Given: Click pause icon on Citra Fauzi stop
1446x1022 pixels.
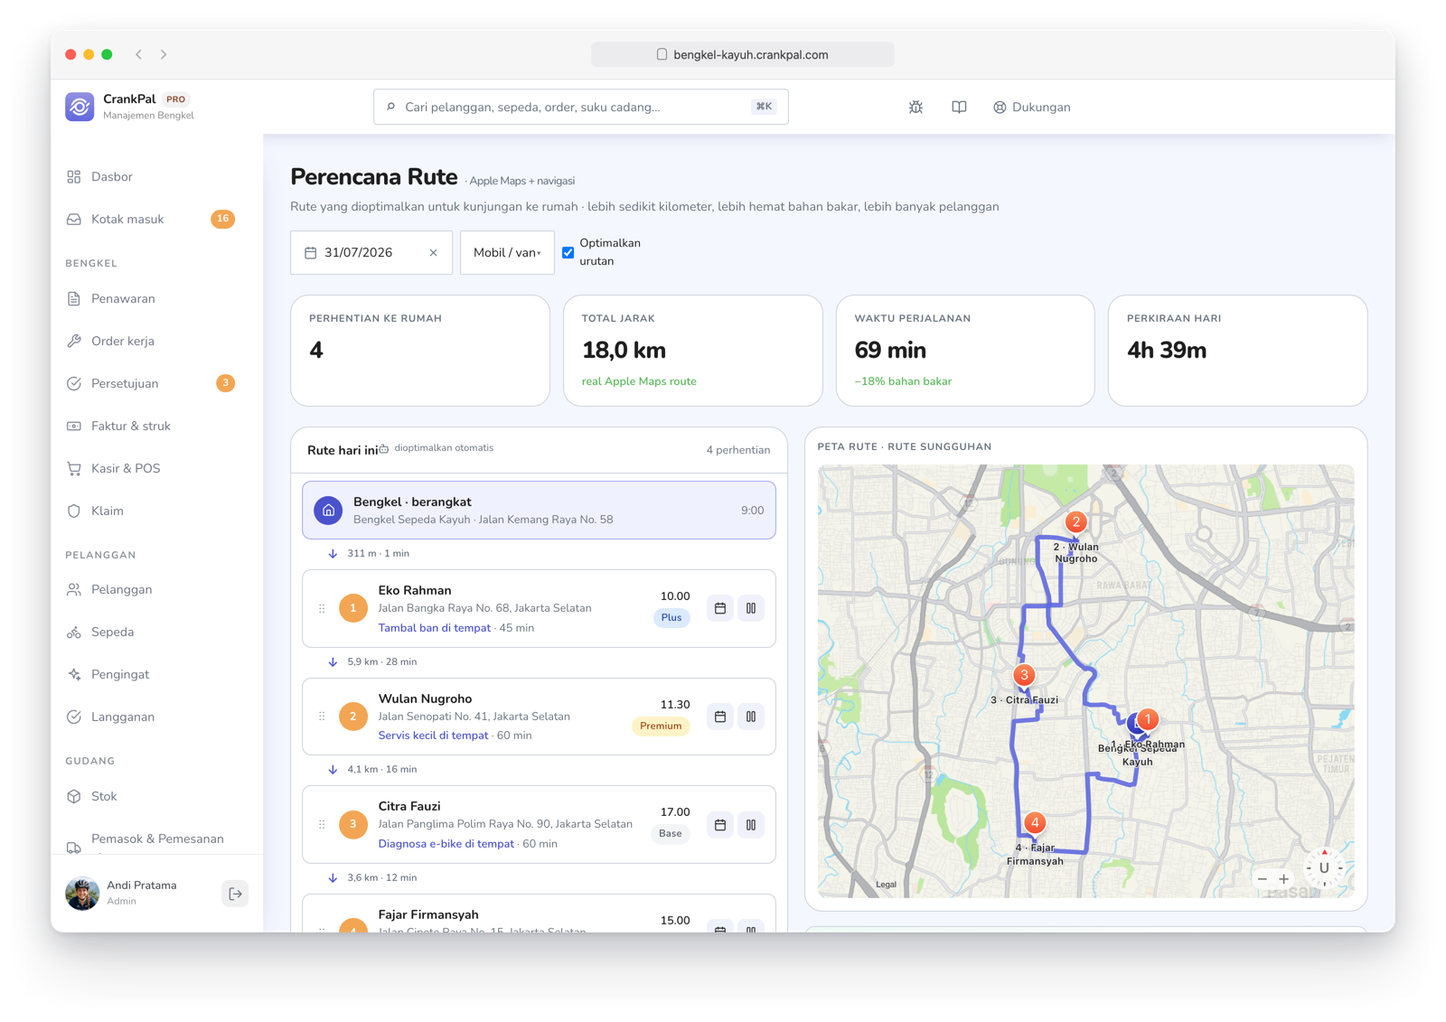Looking at the screenshot, I should click(751, 825).
